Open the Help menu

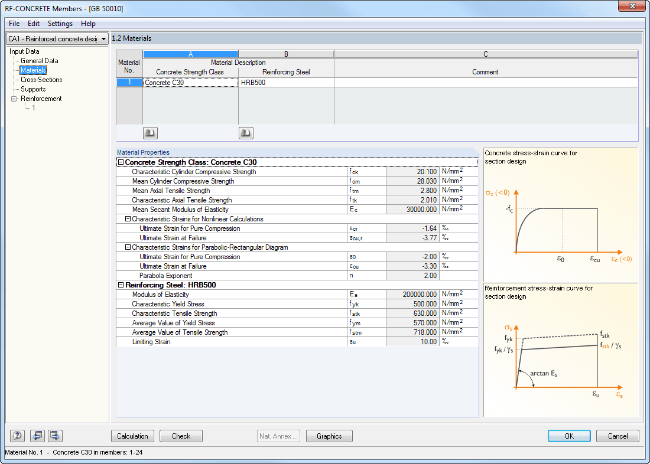pyautogui.click(x=88, y=24)
